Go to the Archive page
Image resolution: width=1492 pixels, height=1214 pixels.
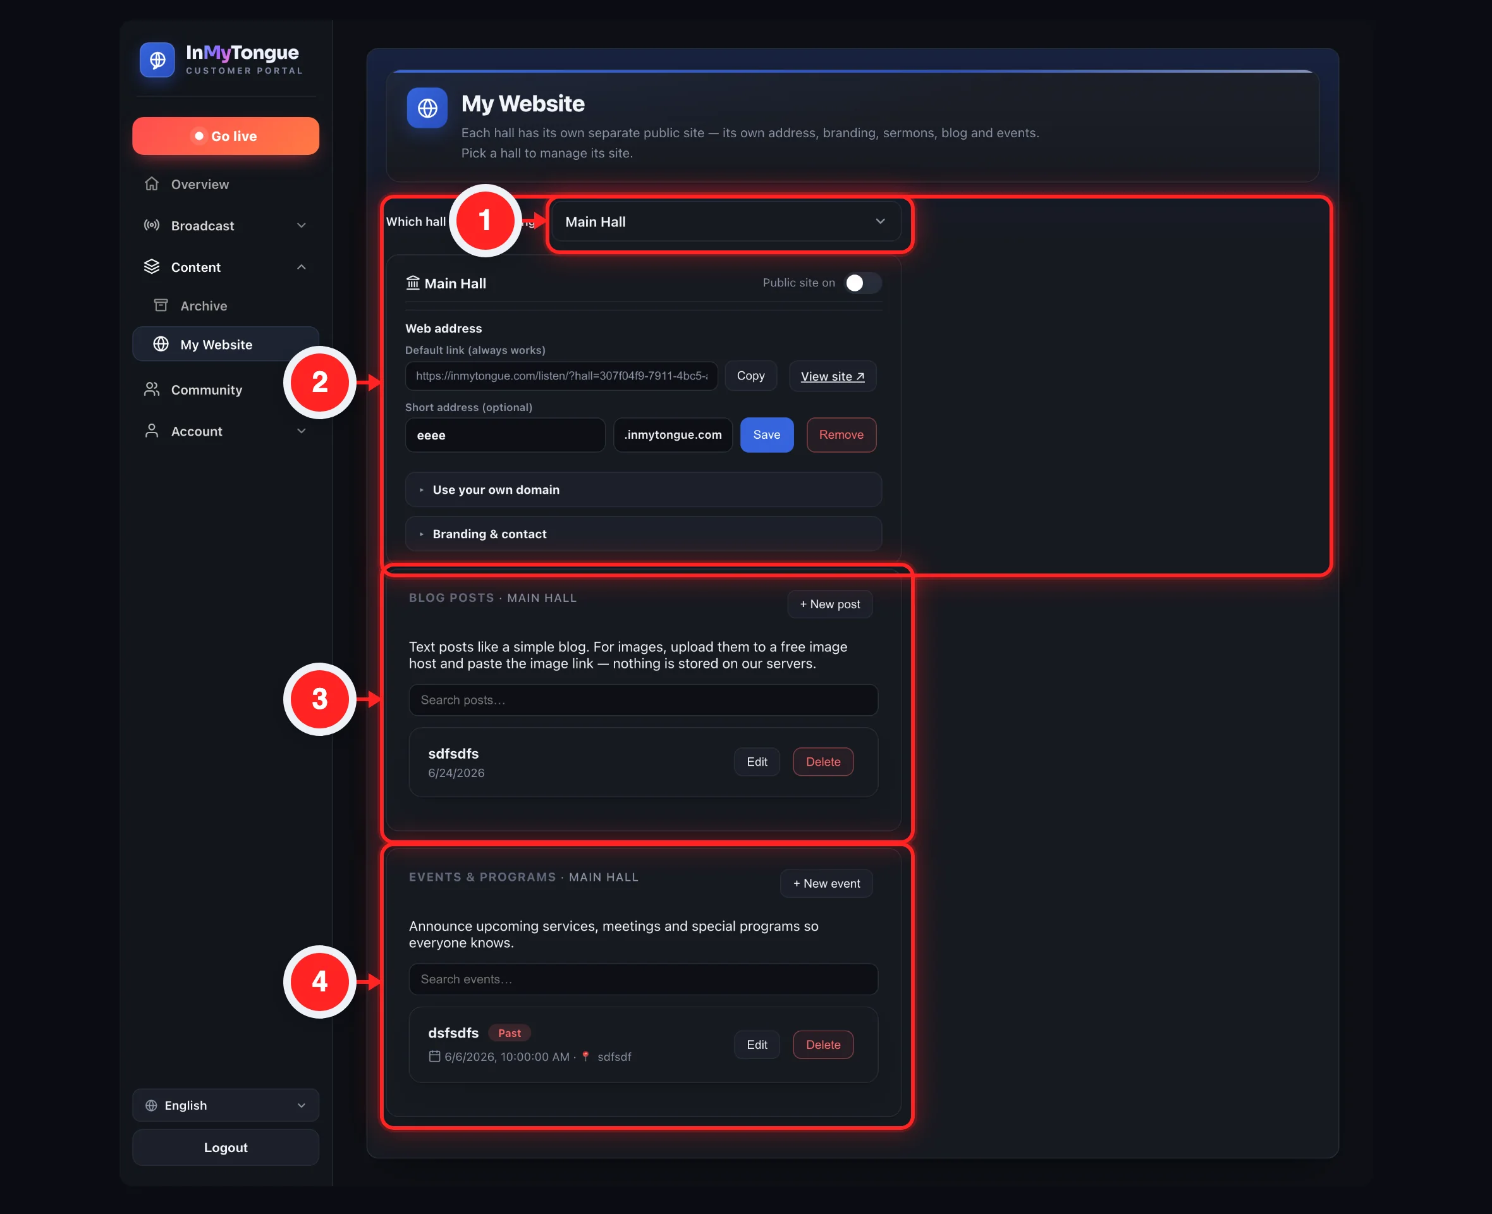click(x=226, y=305)
